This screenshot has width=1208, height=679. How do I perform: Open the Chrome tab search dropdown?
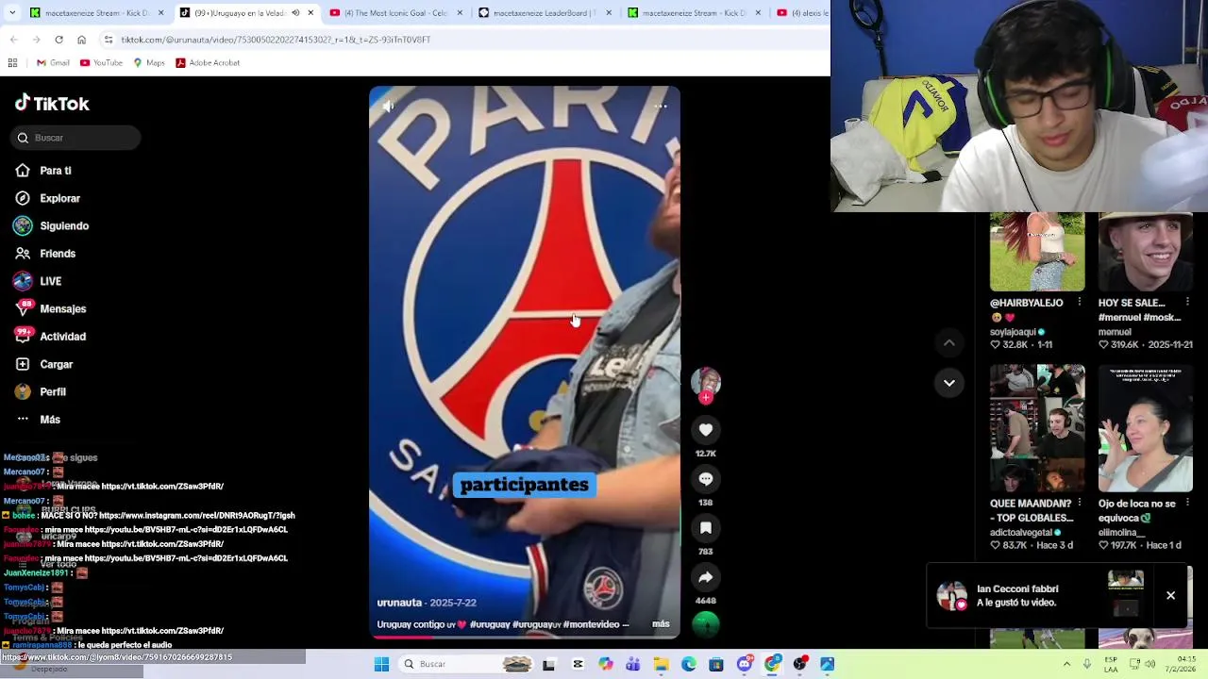(10, 13)
